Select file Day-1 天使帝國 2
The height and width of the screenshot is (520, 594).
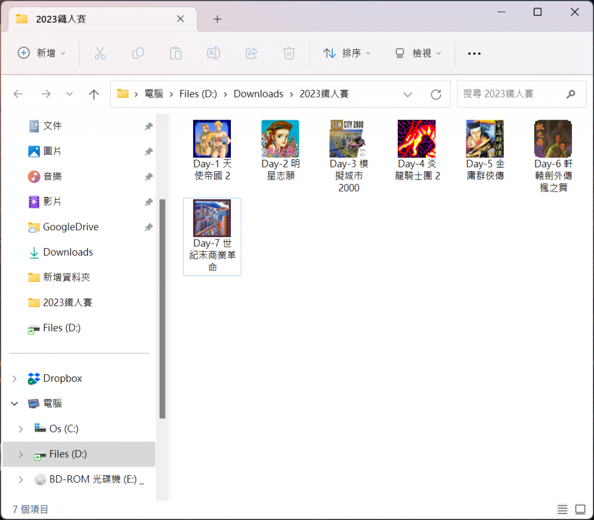tap(212, 150)
